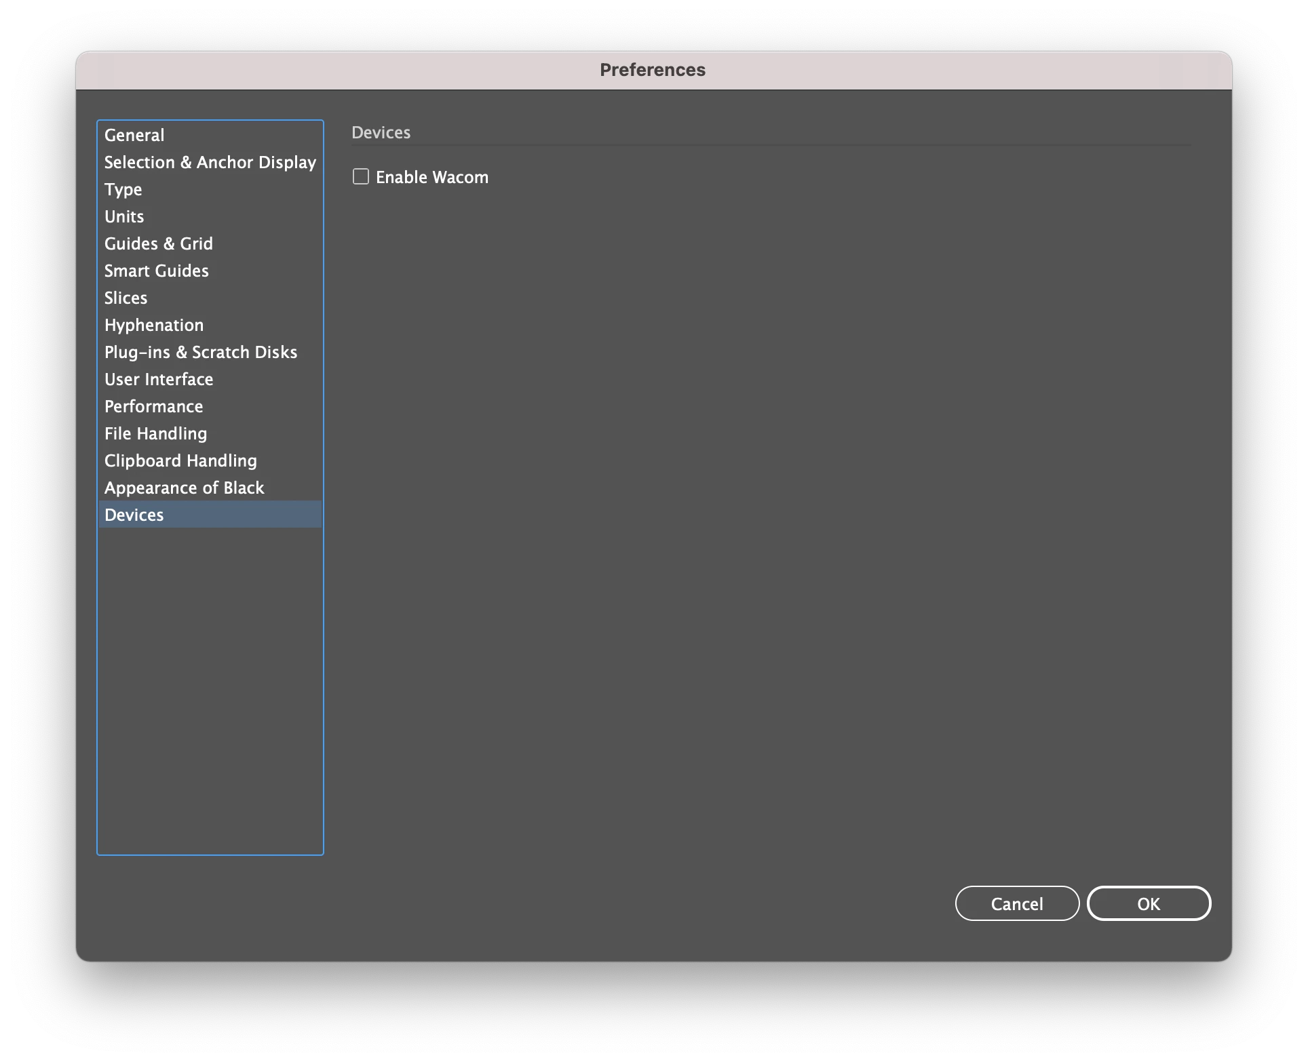Image resolution: width=1308 pixels, height=1062 pixels.
Task: Select the highlighted Devices entry
Action: [134, 515]
